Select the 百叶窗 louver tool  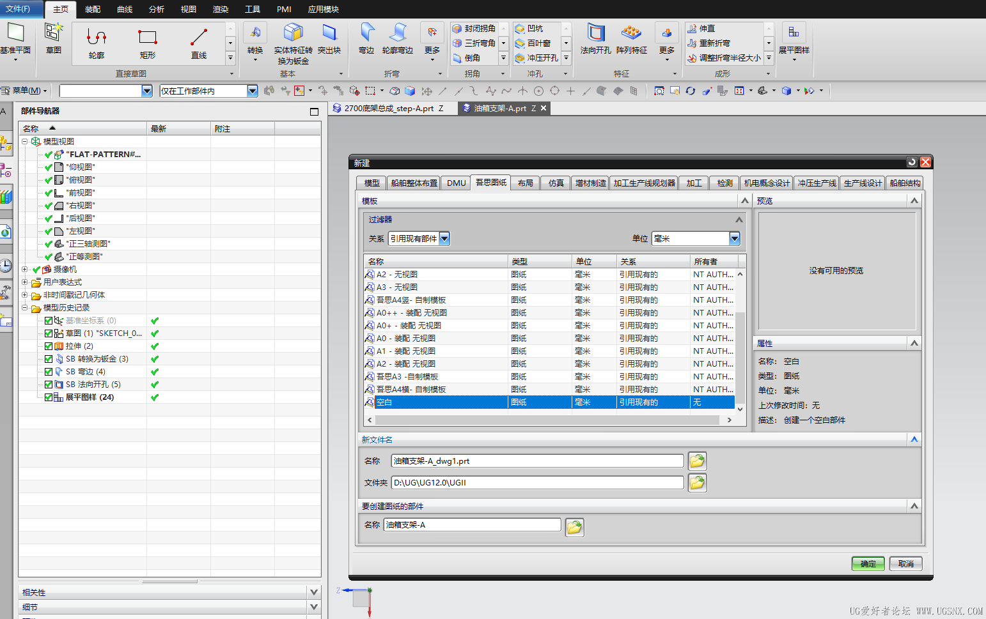point(533,43)
